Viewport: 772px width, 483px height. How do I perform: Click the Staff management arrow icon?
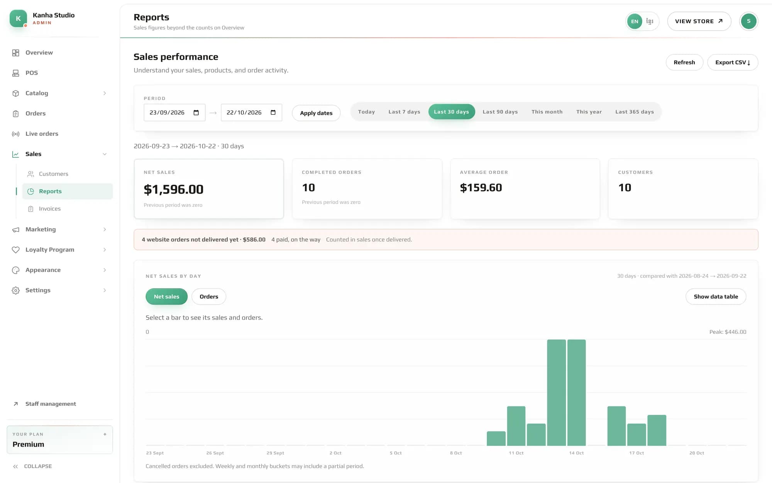(x=15, y=404)
